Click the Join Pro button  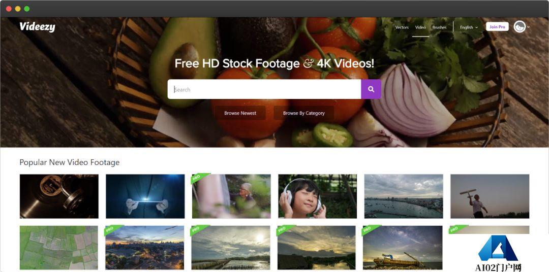[497, 26]
